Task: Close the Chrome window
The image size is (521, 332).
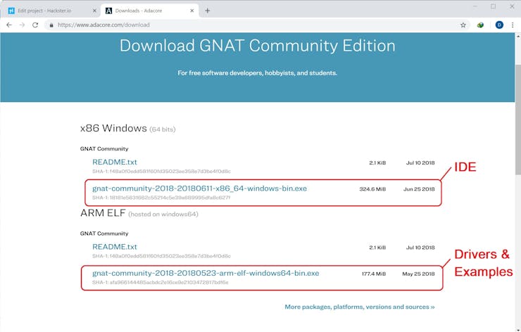Action: click(x=512, y=6)
